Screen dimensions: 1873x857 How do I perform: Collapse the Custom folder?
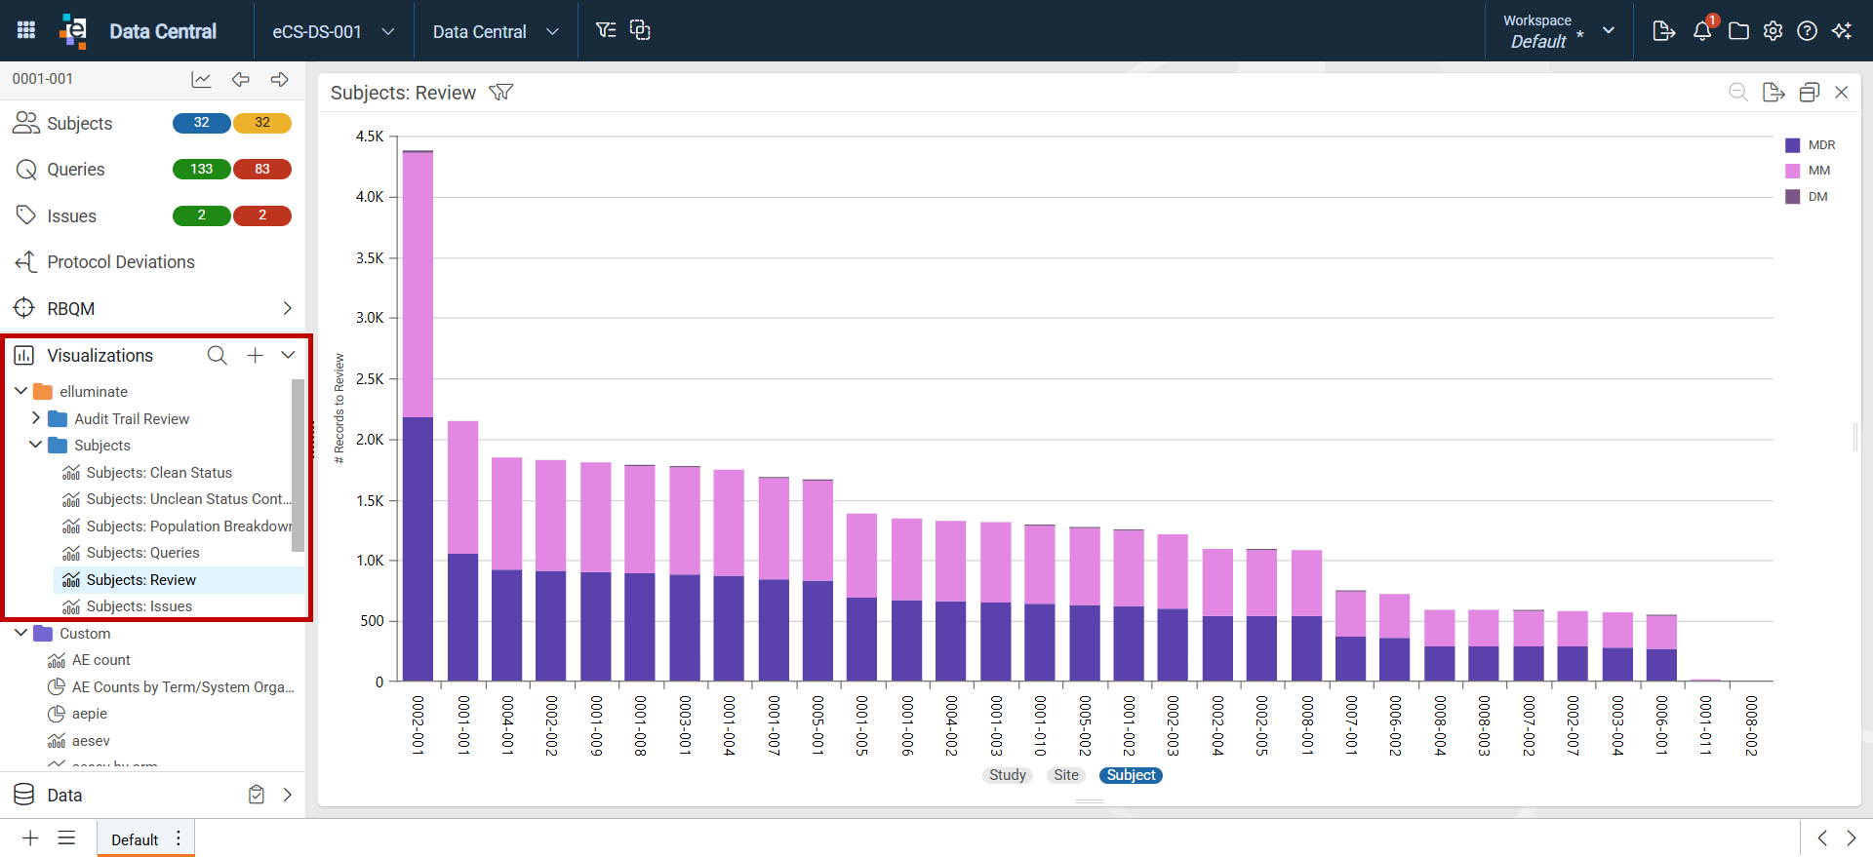coord(20,633)
